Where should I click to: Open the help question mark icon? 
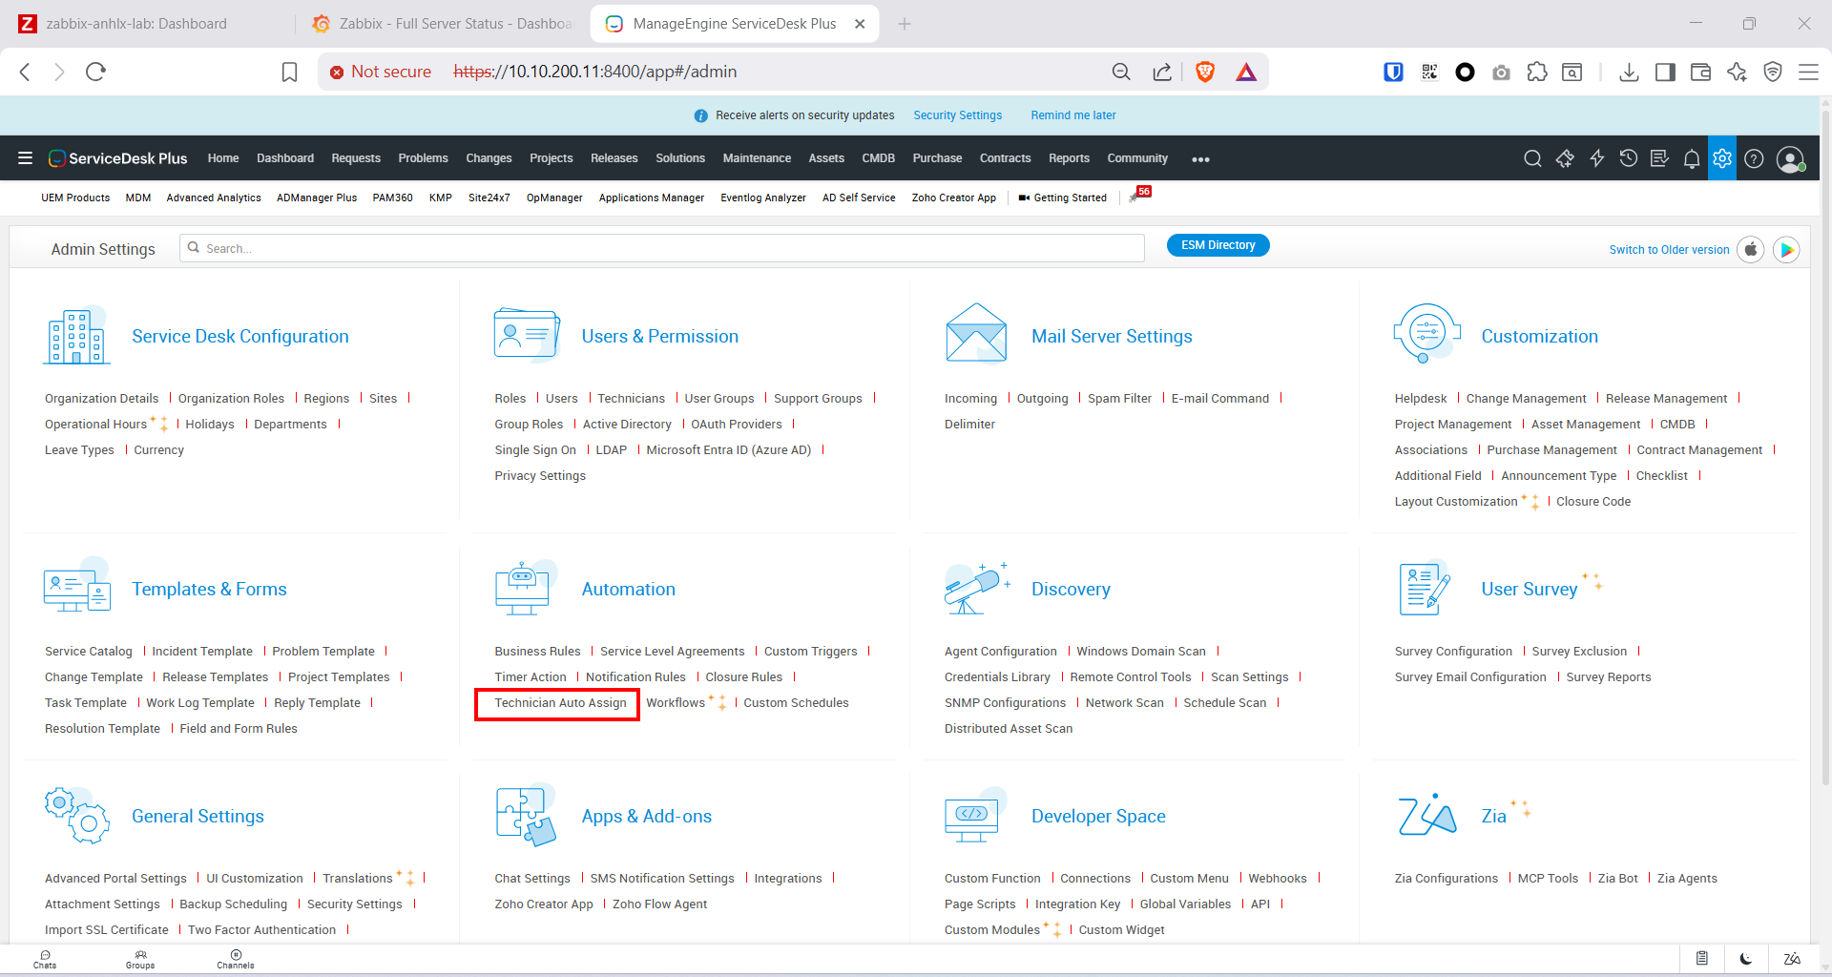click(1754, 159)
